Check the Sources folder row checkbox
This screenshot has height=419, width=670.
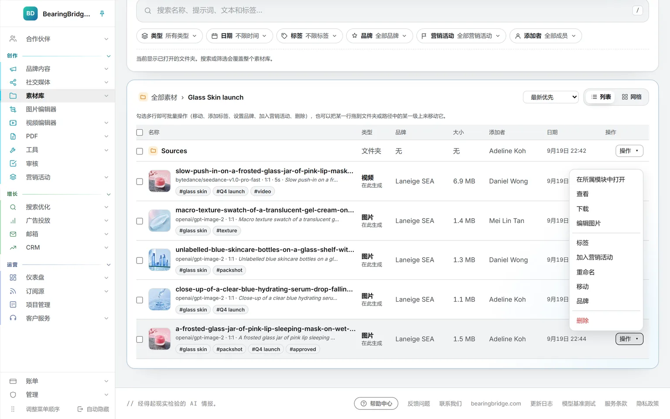click(x=140, y=151)
